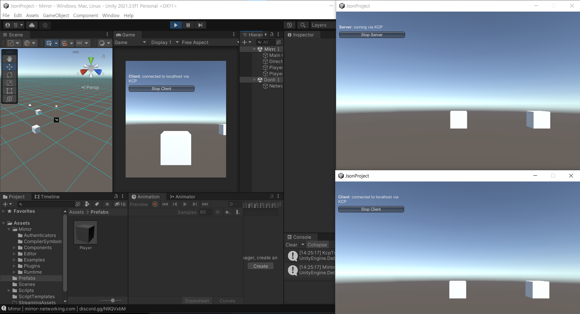The image size is (580, 314).
Task: Select the Rect tool in Scene
Action: pyautogui.click(x=9, y=91)
